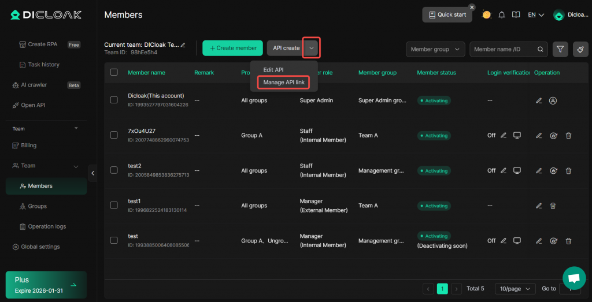Open the EN language selector
This screenshot has height=302, width=592.
pos(536,15)
